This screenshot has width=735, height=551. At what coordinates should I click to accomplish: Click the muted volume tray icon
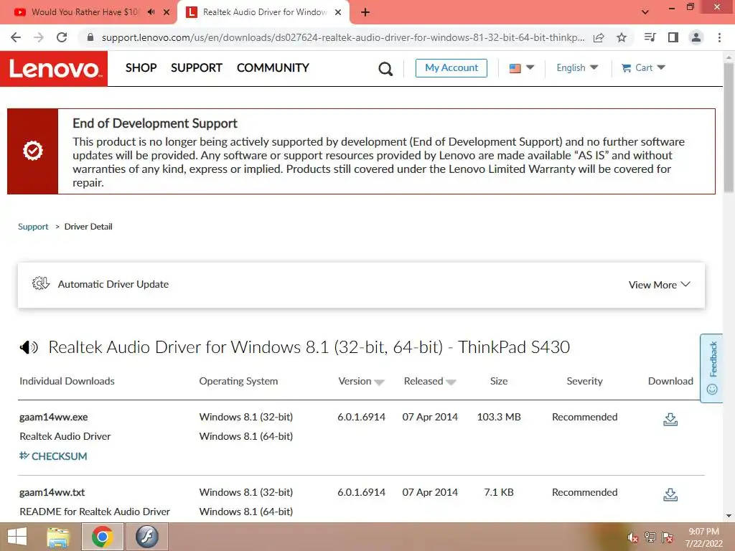(633, 538)
